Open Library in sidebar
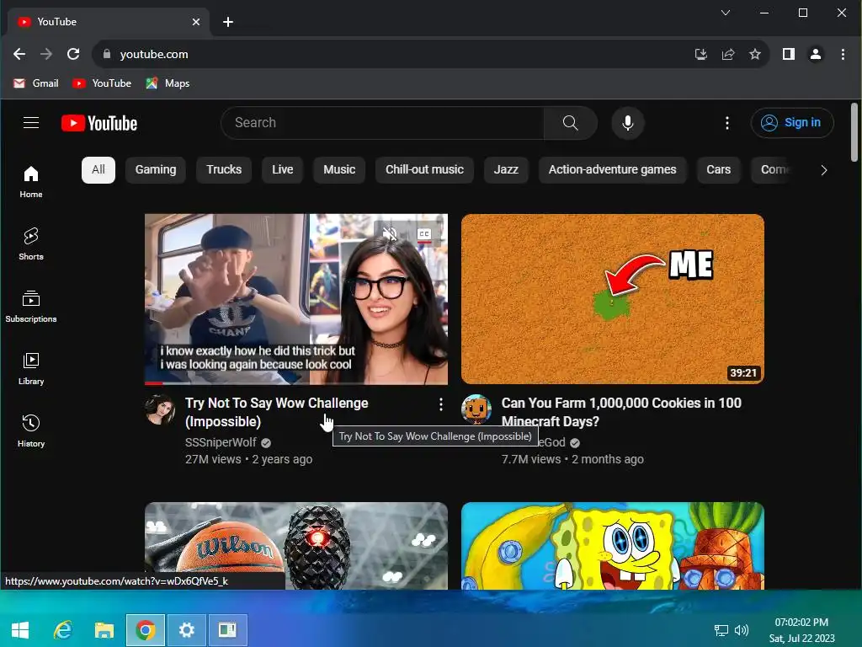This screenshot has width=862, height=647. 31,369
